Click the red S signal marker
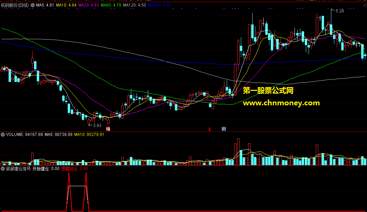Image resolution: width=367 pixels, height=212 pixels. tap(210, 129)
